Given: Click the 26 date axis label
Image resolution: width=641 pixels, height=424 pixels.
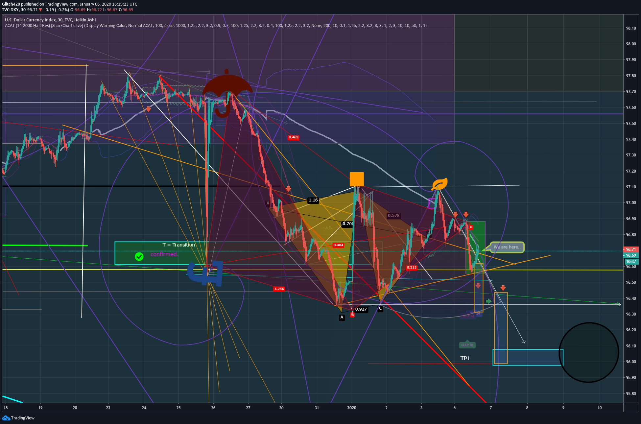Looking at the screenshot, I should [x=213, y=408].
